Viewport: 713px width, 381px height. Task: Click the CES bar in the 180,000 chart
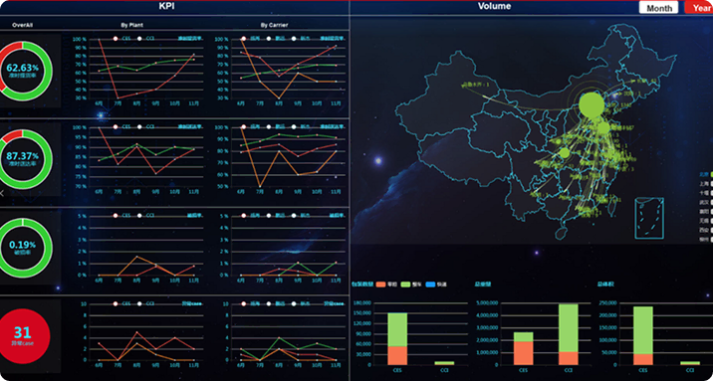click(397, 339)
